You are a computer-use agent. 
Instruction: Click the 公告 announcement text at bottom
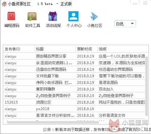pyautogui.click(x=97, y=130)
